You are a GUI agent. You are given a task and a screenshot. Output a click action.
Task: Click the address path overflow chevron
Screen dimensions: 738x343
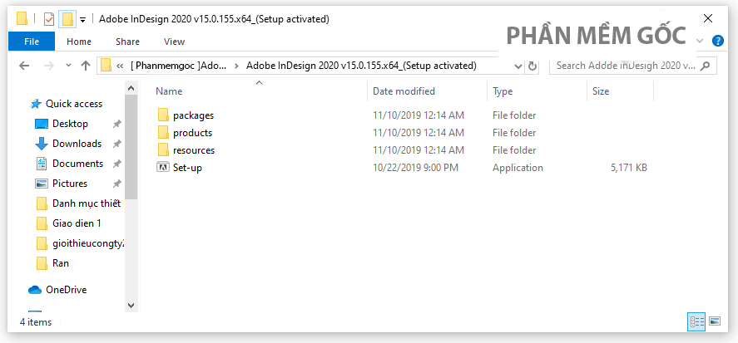[x=120, y=66]
